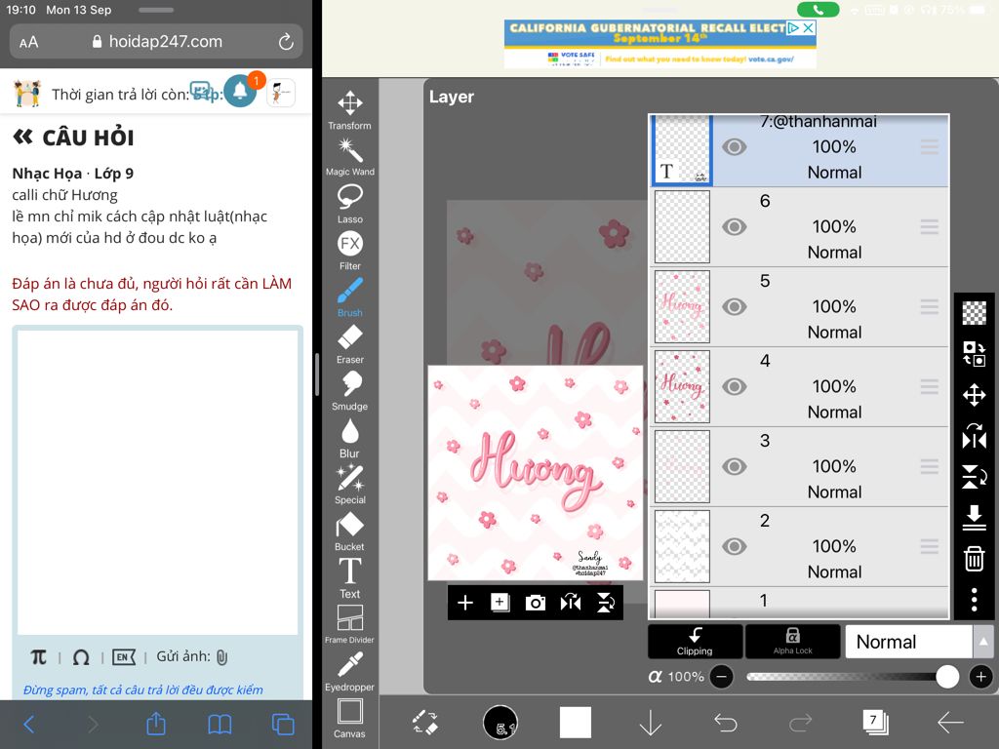The image size is (999, 749).
Task: Increase opacity with plus button
Action: 981,677
